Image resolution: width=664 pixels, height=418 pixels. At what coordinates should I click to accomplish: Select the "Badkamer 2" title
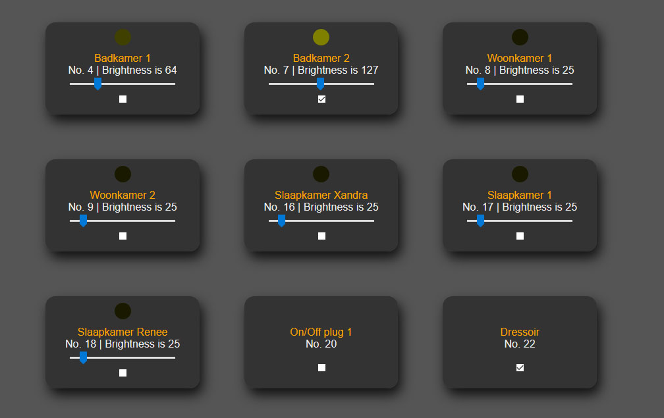(x=321, y=58)
